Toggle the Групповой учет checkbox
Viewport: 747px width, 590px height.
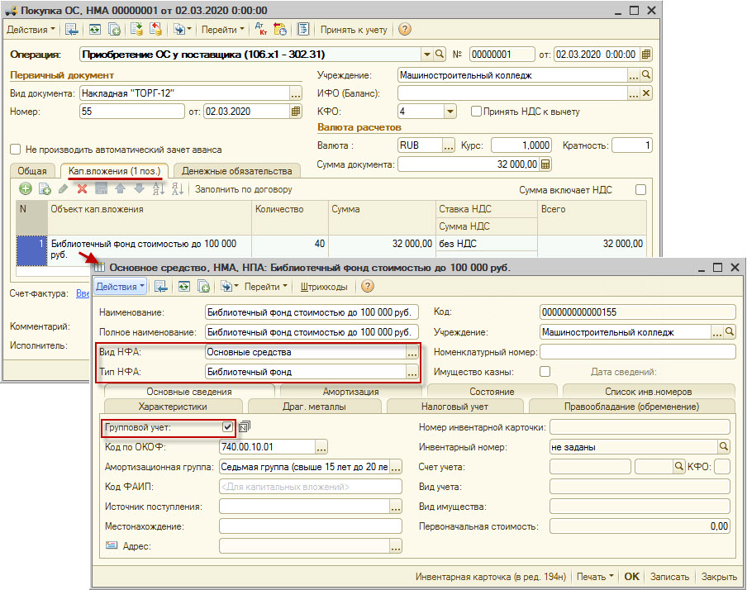228,426
